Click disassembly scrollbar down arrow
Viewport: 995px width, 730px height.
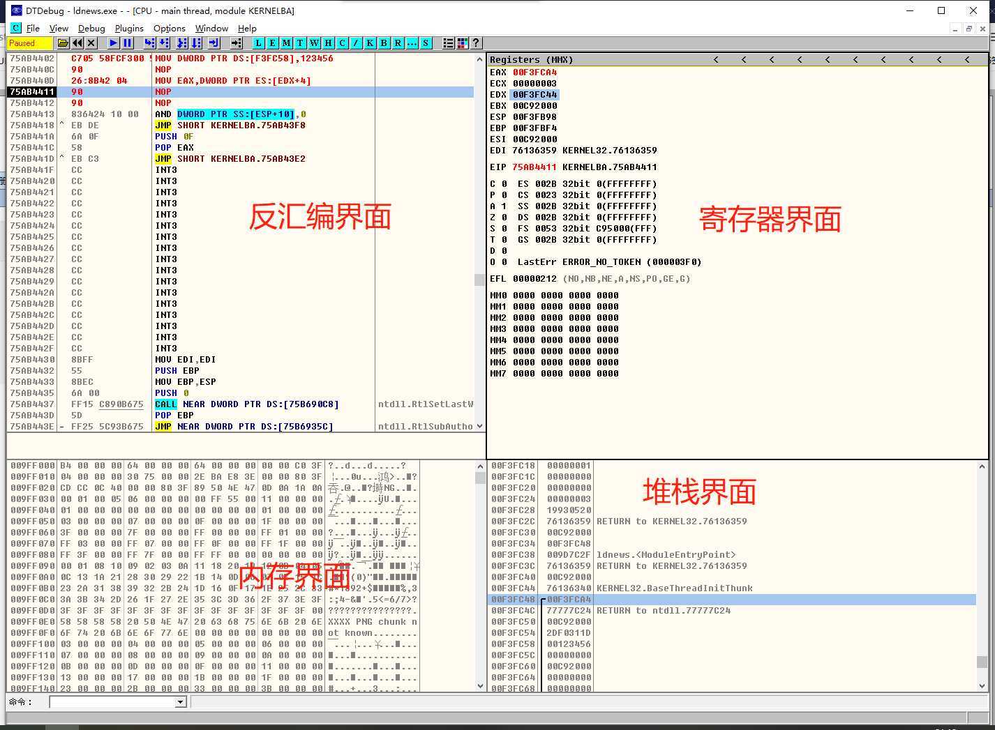479,426
